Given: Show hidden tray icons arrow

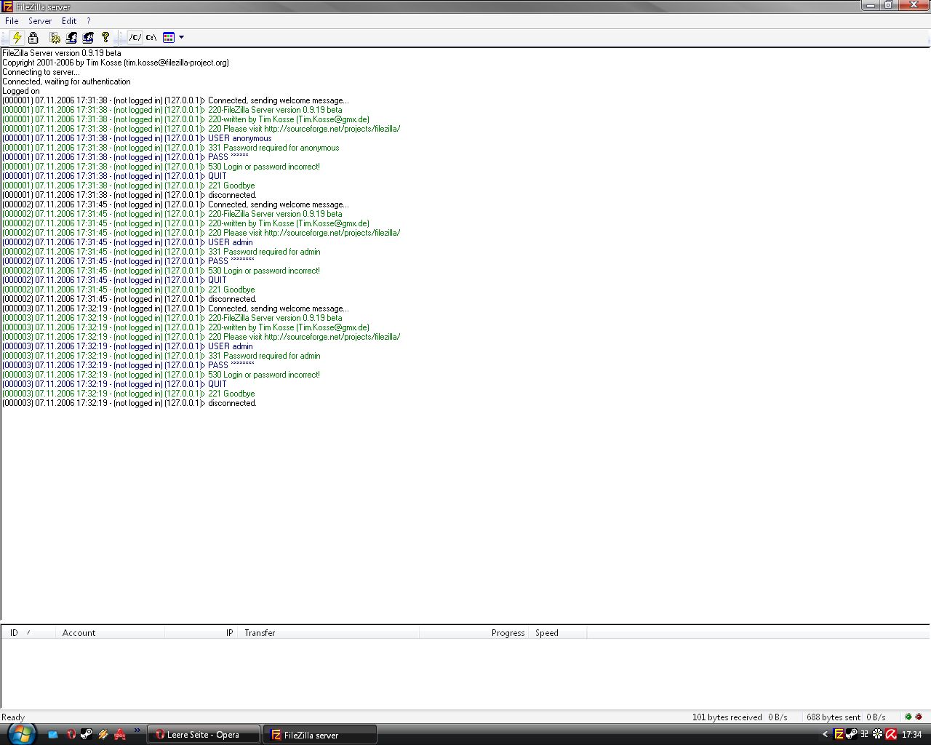Looking at the screenshot, I should coord(825,735).
